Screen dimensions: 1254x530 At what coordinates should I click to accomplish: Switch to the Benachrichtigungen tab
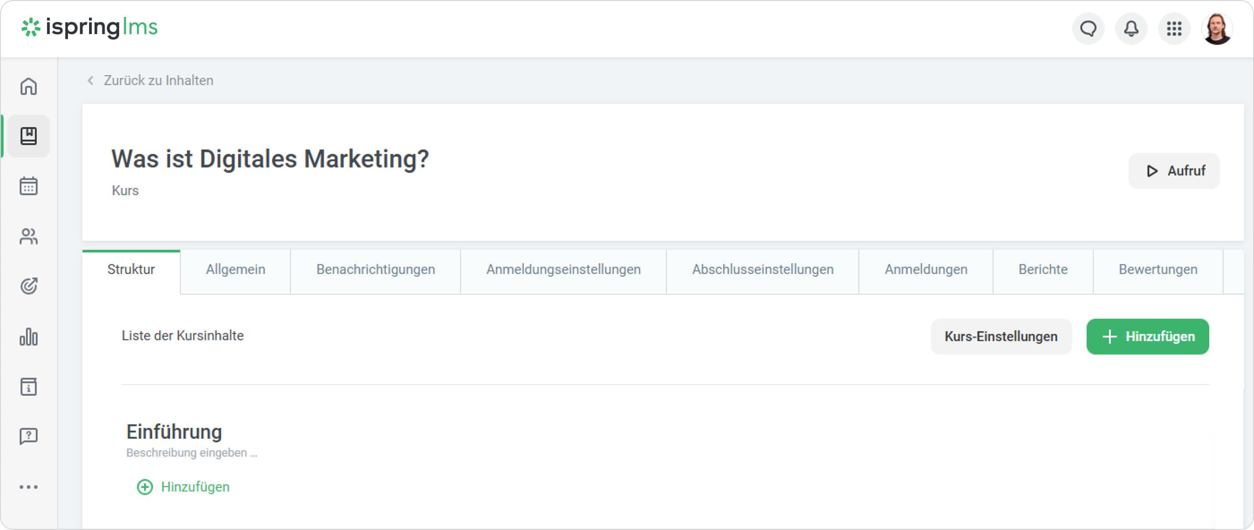375,269
